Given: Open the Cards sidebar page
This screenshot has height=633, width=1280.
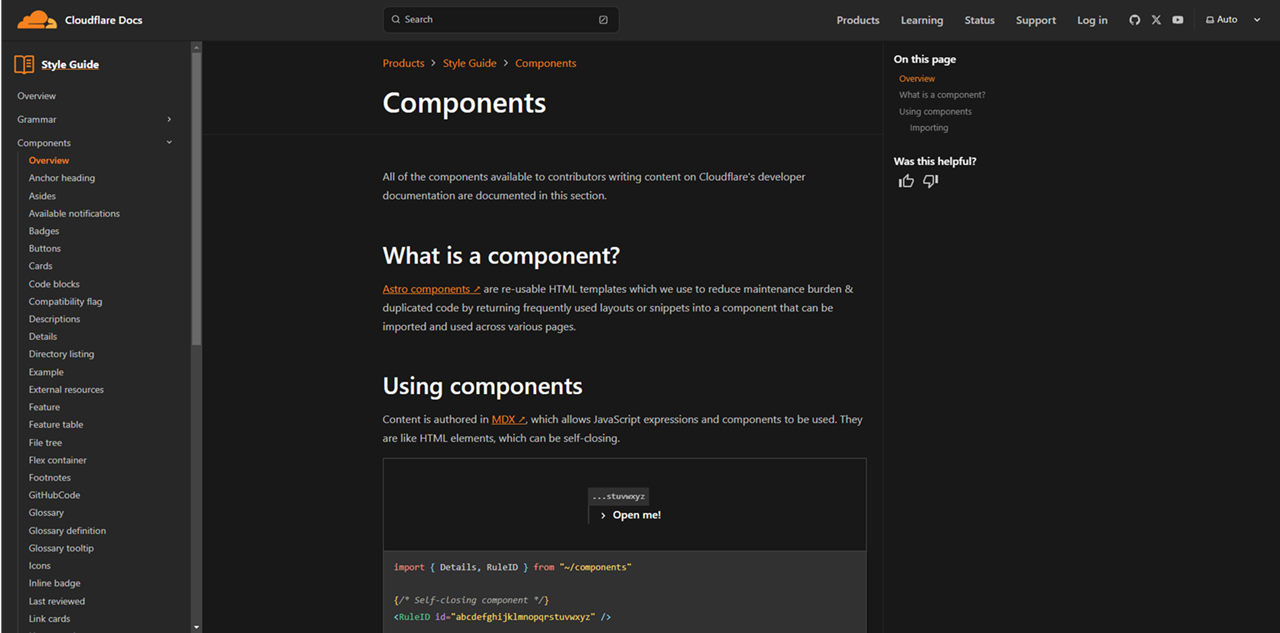Looking at the screenshot, I should (x=40, y=266).
